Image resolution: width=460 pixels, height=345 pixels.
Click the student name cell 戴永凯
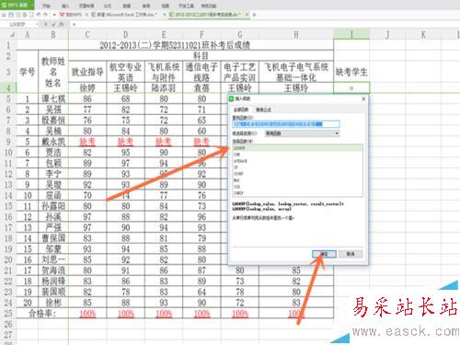pos(53,142)
